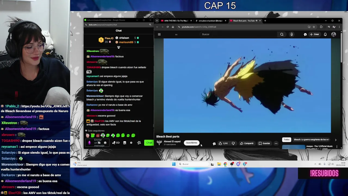Like the video with thumbs up
Screen dimensions: 348x196
click(x=223, y=143)
